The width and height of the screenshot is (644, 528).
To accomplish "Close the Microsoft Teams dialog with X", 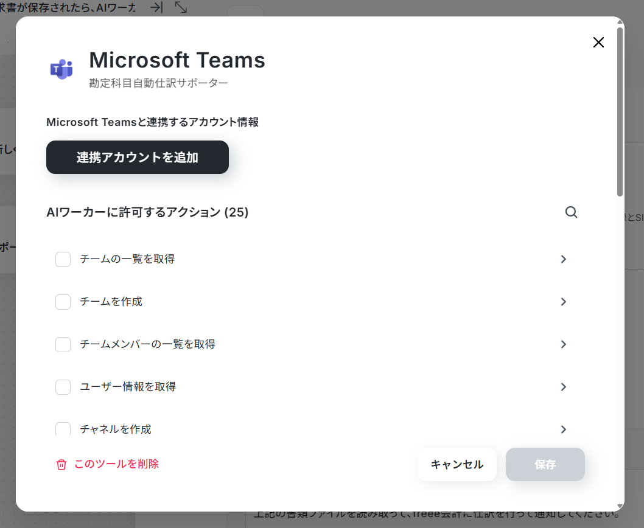I will 598,43.
